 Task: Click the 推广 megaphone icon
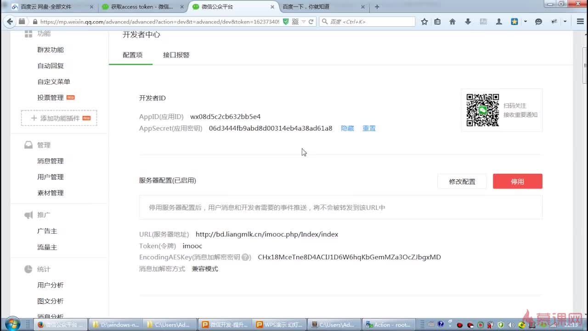coord(28,215)
